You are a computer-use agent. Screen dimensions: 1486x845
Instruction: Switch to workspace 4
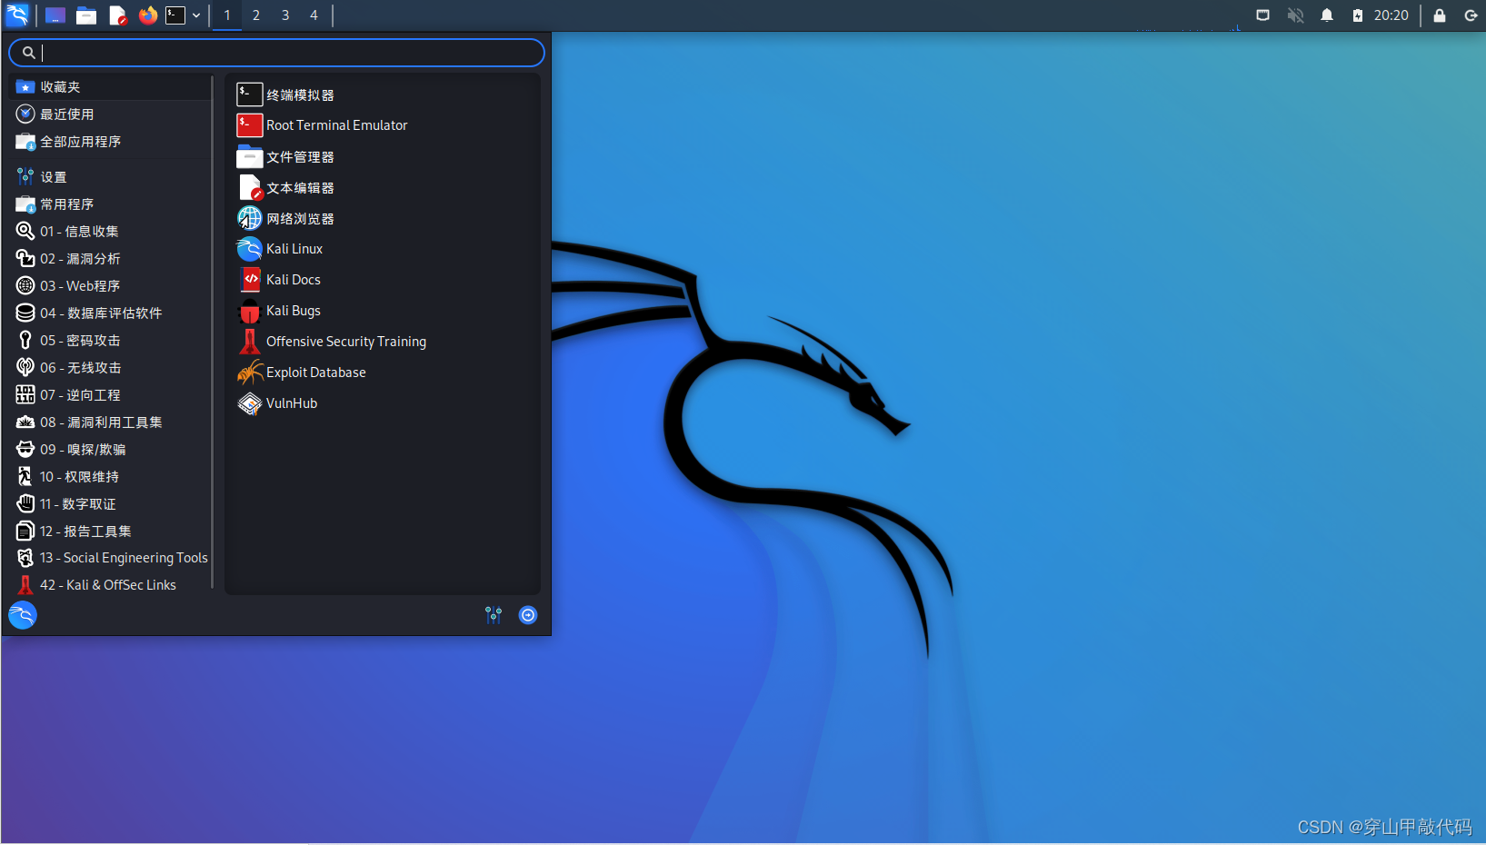[314, 15]
